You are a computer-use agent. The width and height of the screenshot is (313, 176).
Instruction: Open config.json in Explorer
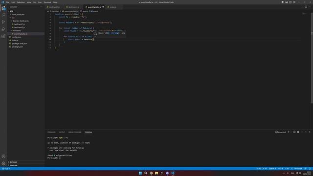[x=26, y=37]
